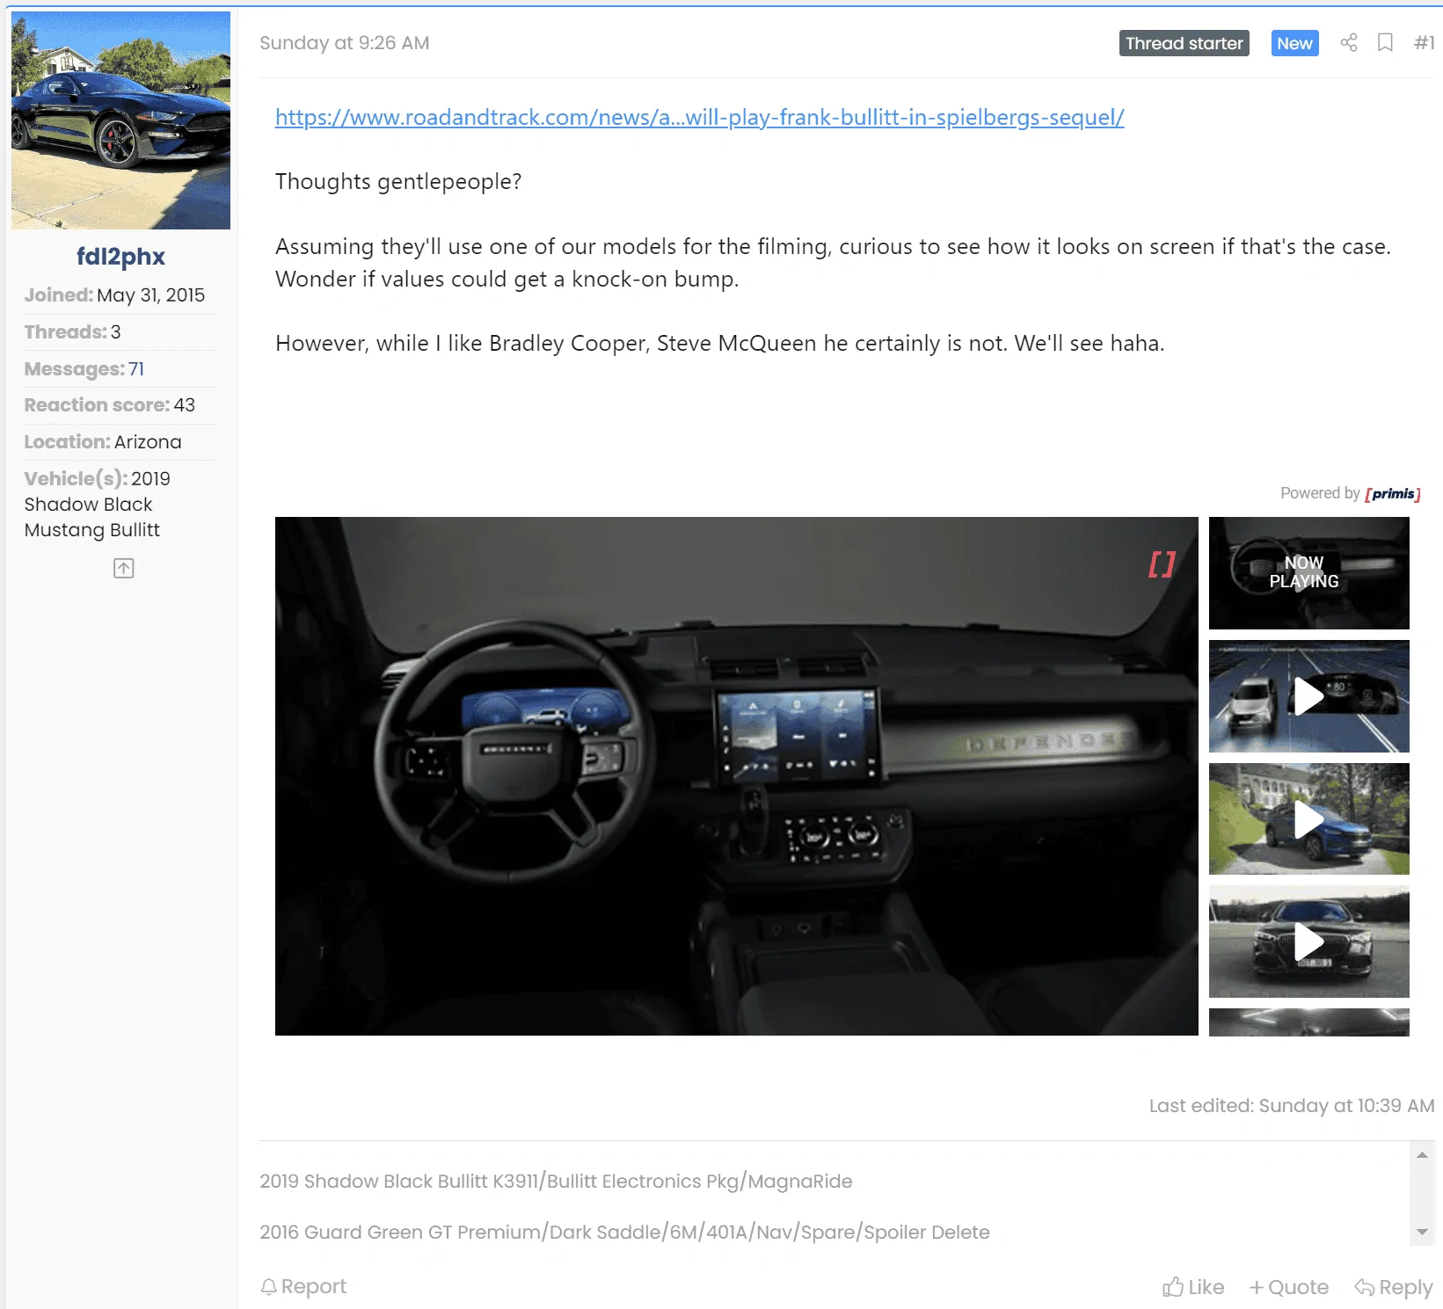Select the Now Playing video thumbnail
Screen dimensions: 1443x1309
[x=1309, y=573]
